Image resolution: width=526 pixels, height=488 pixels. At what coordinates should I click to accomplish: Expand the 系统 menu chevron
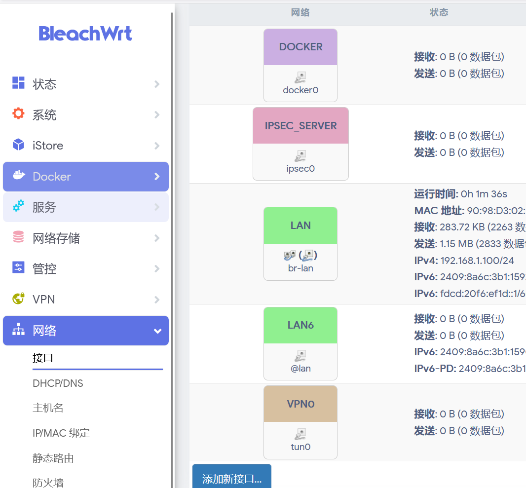(x=157, y=114)
